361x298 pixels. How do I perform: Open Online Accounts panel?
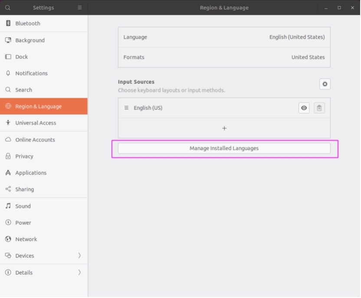[44, 140]
